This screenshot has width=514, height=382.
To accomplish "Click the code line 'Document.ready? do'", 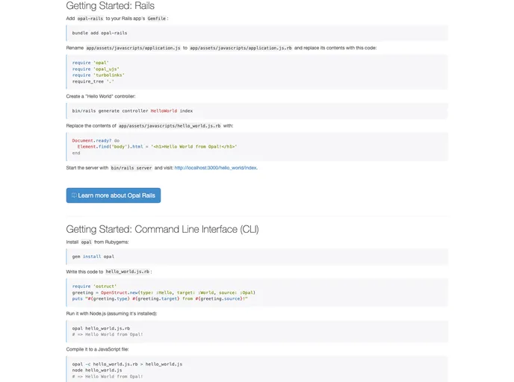I will click(x=96, y=141).
